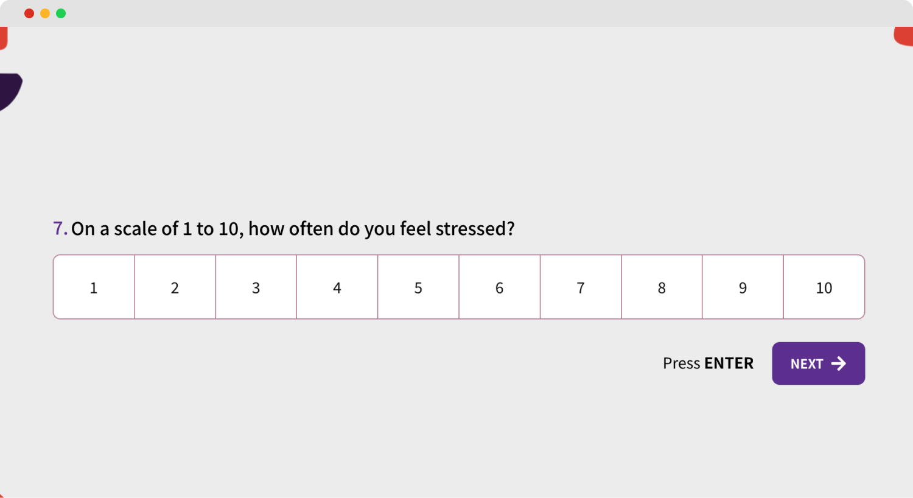Click the purple question number 7

click(x=59, y=228)
